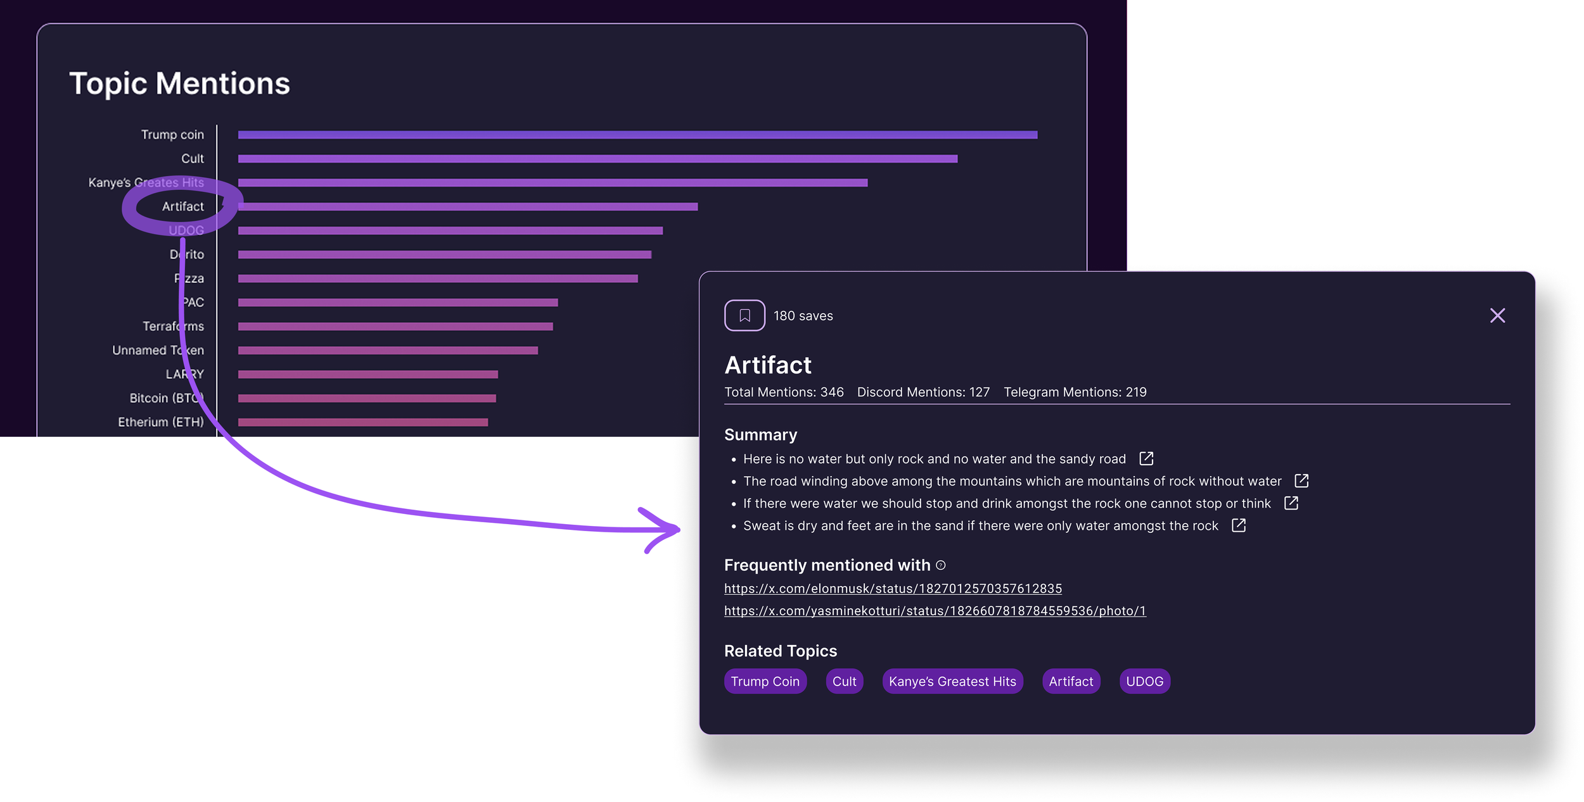Screen dimensions: 1584x802
Task: Click the Kanye's Greates Hits bar
Action: (552, 183)
